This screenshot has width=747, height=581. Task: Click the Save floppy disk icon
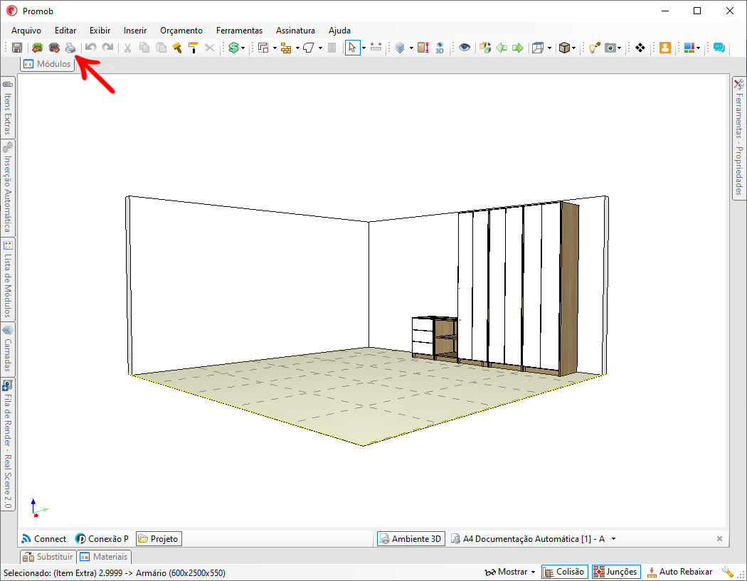coord(17,48)
